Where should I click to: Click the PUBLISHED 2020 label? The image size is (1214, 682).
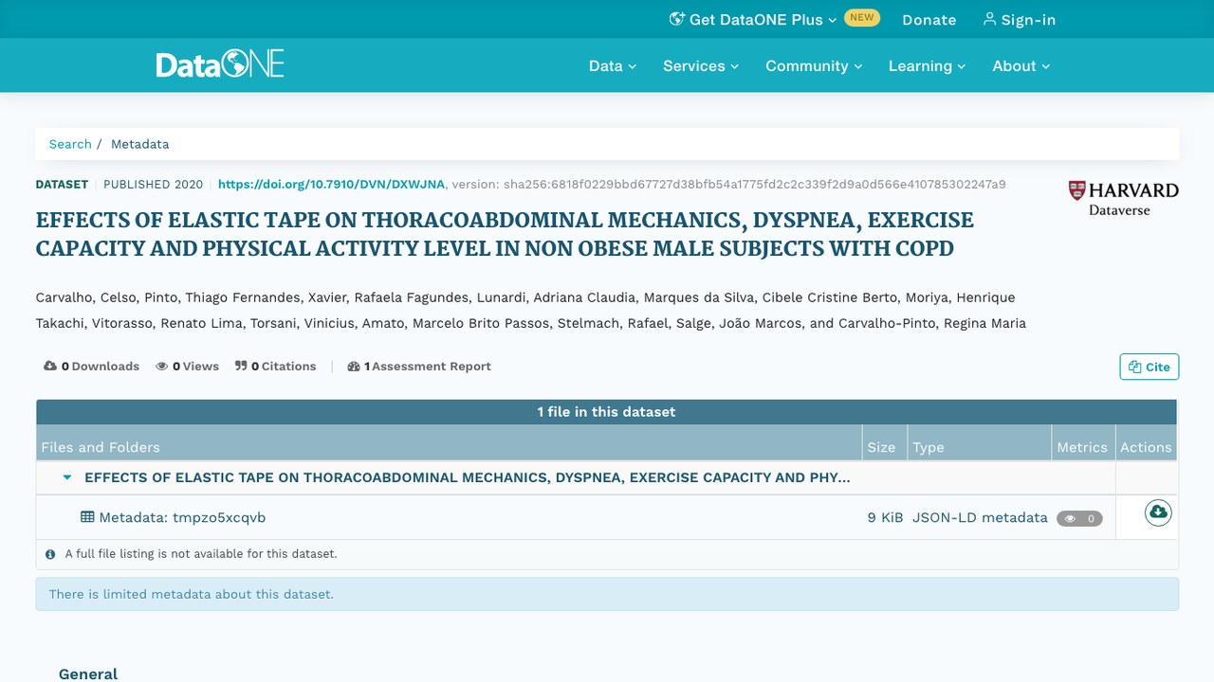coord(153,185)
